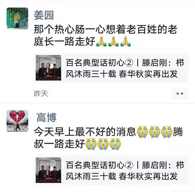Open 高博's heart profile avatar
The width and height of the screenshot is (195, 192).
click(x=18, y=121)
